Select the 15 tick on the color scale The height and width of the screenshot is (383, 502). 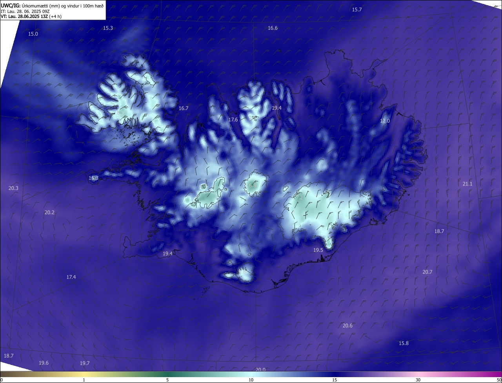click(x=335, y=380)
